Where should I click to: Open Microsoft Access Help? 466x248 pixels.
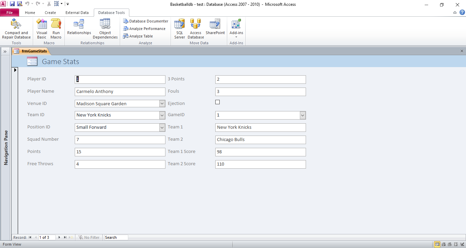pyautogui.click(x=462, y=12)
